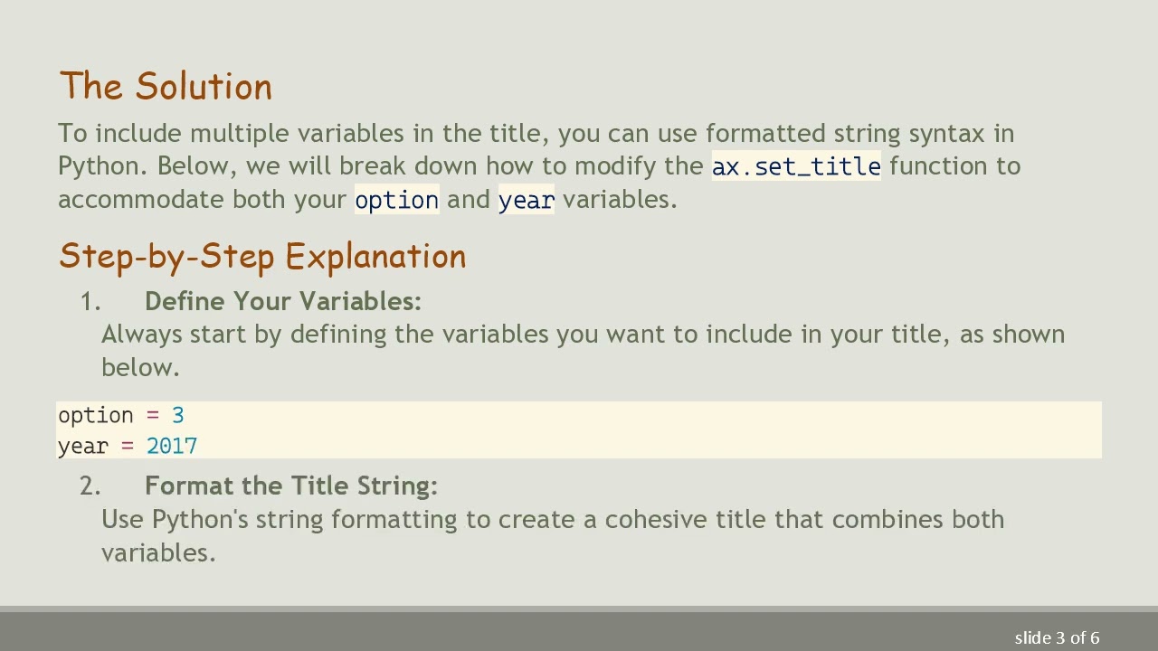
Task: Select the ax.set_title inline code
Action: 796,166
